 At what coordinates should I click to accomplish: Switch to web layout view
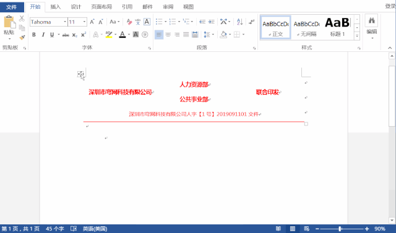point(307,229)
